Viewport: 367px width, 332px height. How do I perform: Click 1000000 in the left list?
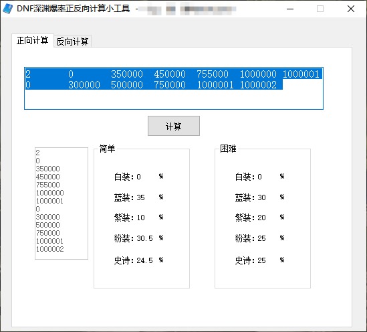[49, 193]
